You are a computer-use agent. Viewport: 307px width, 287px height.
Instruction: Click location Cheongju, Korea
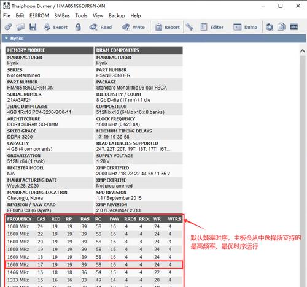click(25, 198)
